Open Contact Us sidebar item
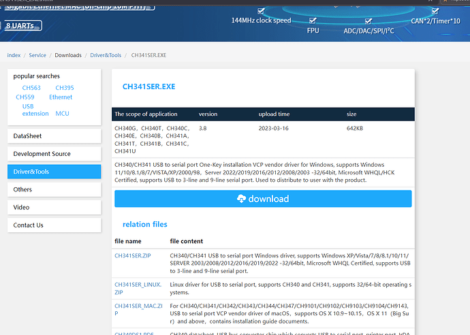The image size is (470, 335). click(x=54, y=225)
